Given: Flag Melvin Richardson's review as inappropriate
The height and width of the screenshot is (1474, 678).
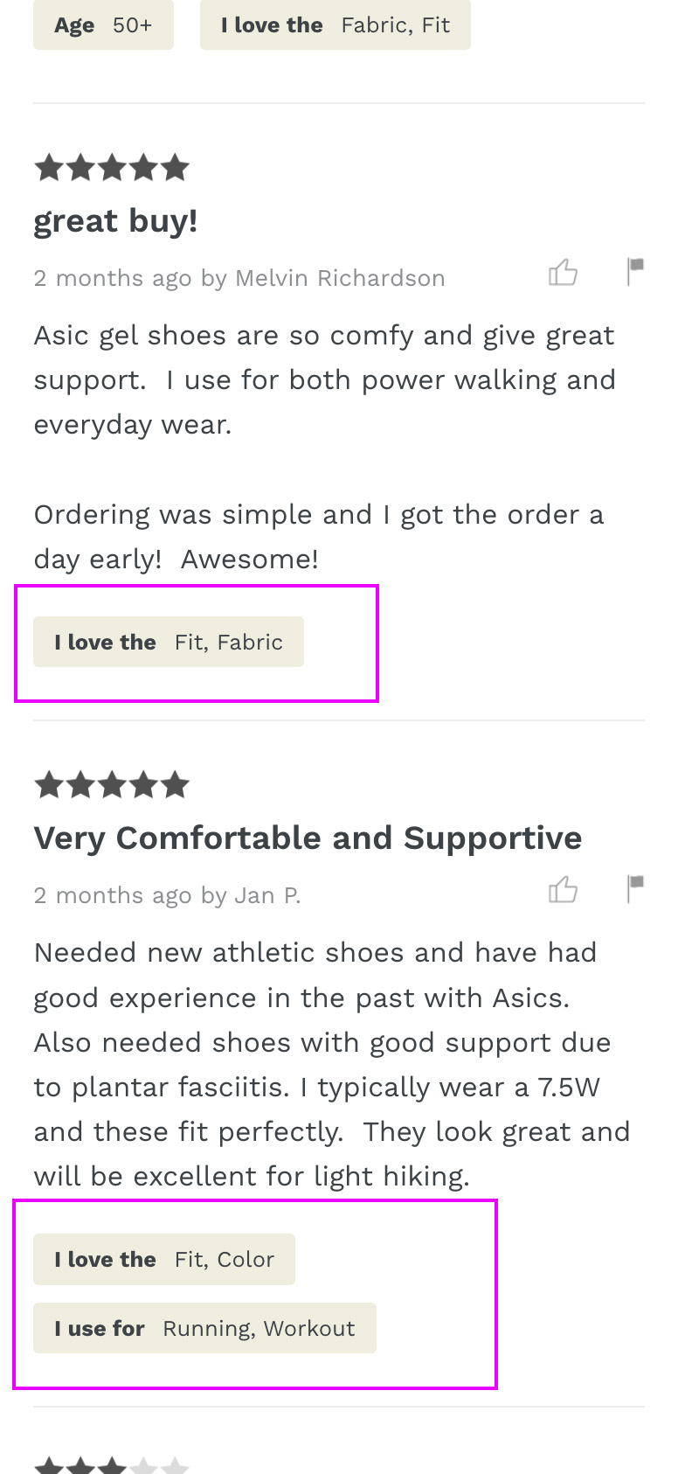Looking at the screenshot, I should [x=635, y=272].
